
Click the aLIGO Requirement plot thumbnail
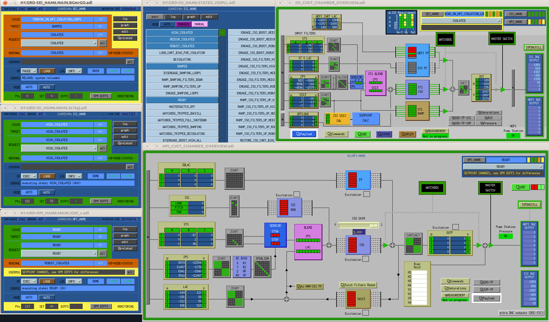402,22
